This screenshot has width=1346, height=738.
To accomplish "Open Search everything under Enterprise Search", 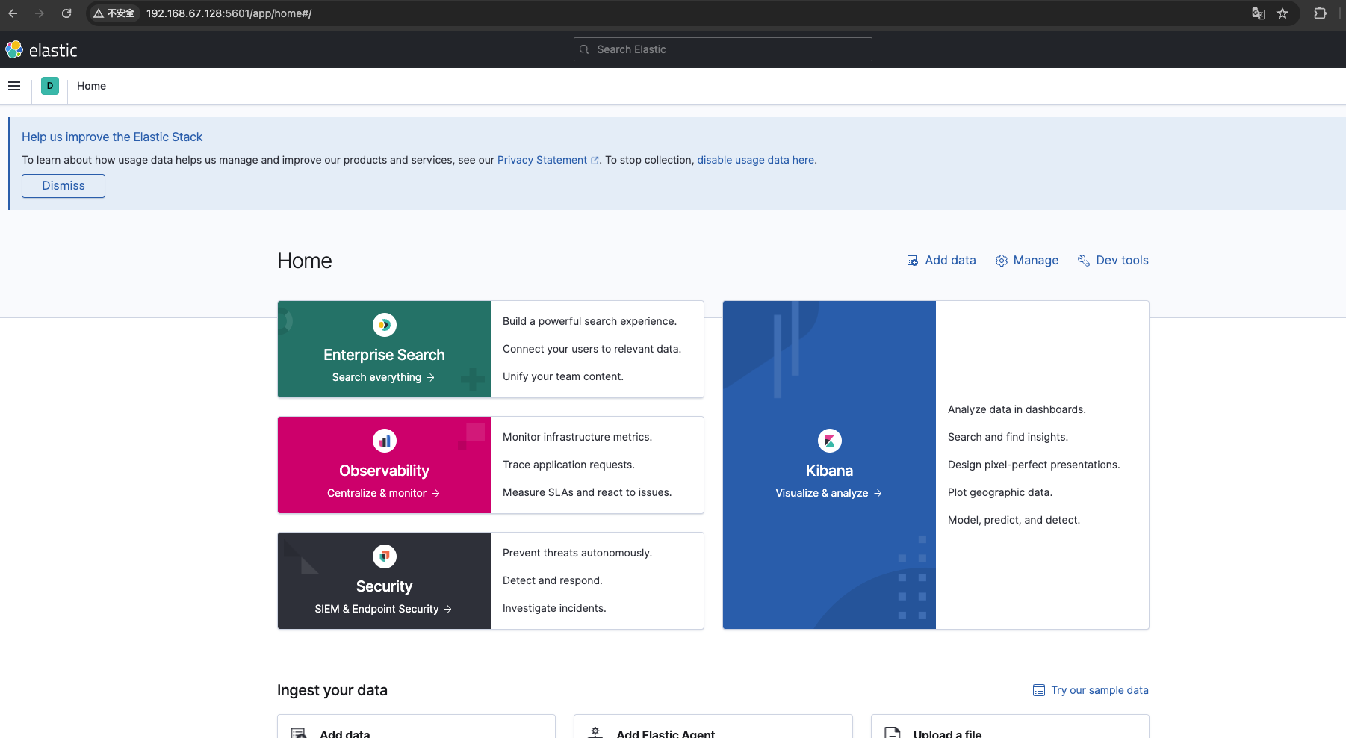I will click(x=384, y=377).
